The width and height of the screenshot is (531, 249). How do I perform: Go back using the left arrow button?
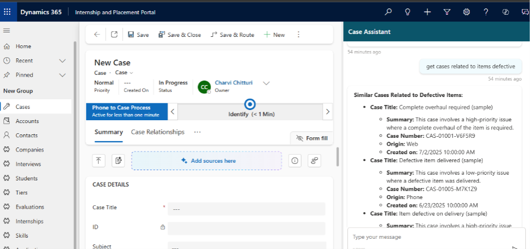pyautogui.click(x=97, y=35)
